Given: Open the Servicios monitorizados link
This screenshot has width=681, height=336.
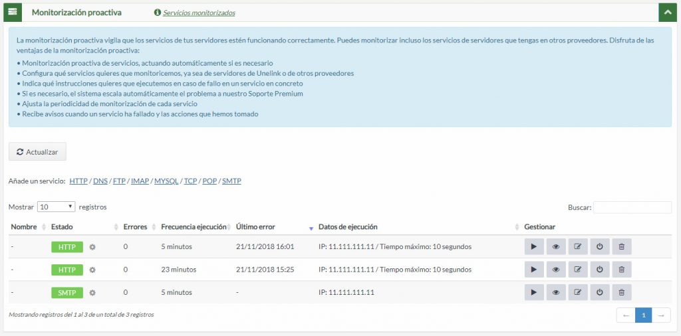Looking at the screenshot, I should pos(199,13).
